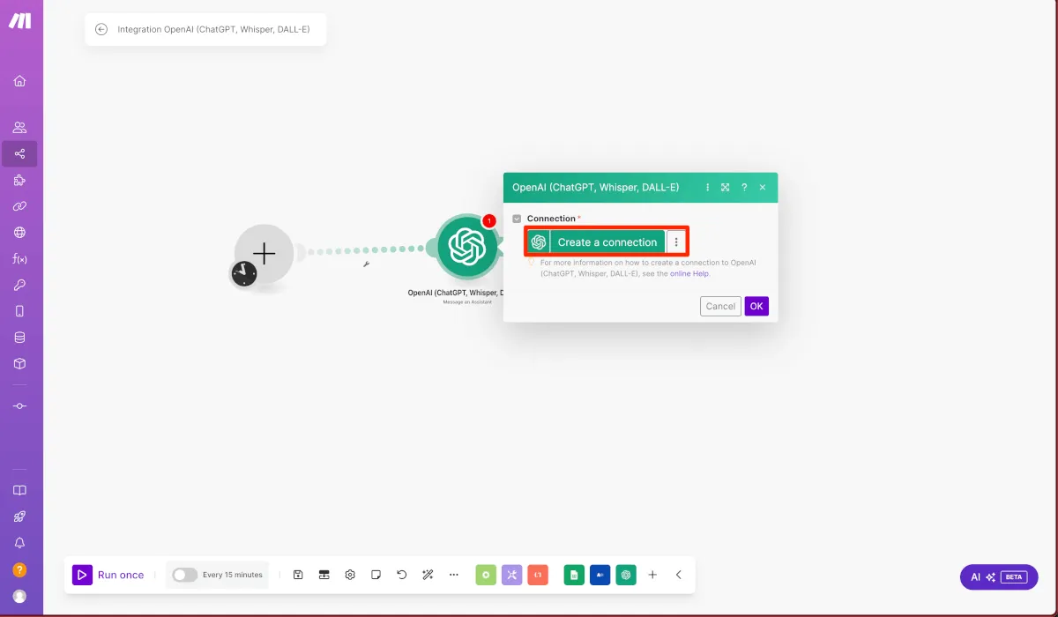Screen dimensions: 1058x617
Task: Click Cancel in the OpenAI dialog
Action: [x=720, y=306]
